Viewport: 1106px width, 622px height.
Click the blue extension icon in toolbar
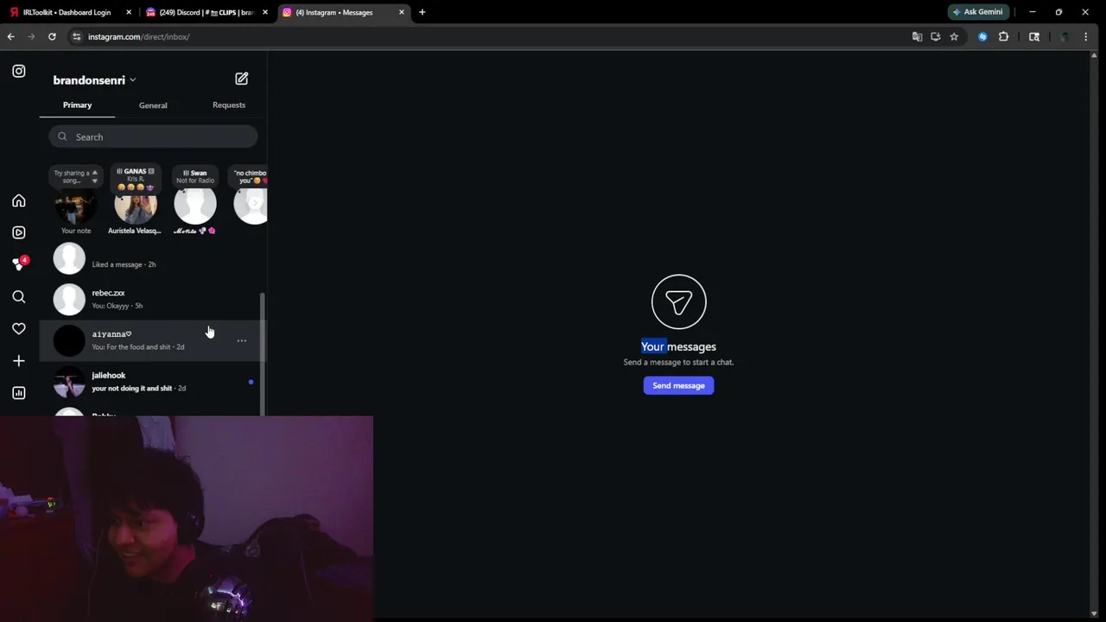(982, 36)
